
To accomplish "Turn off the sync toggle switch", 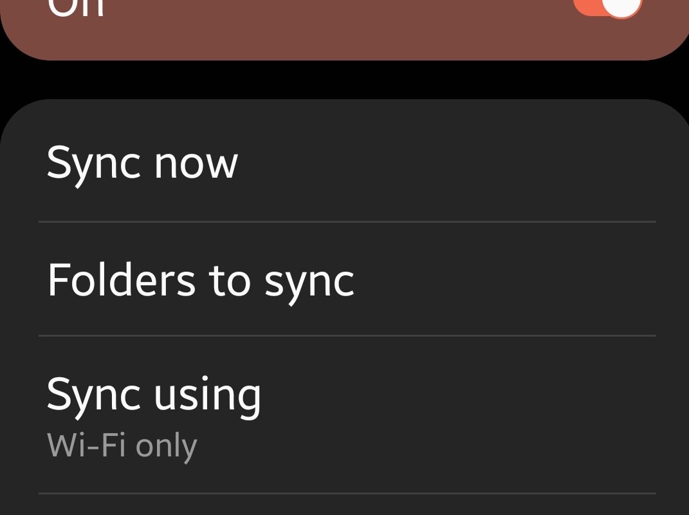I will 608,8.
